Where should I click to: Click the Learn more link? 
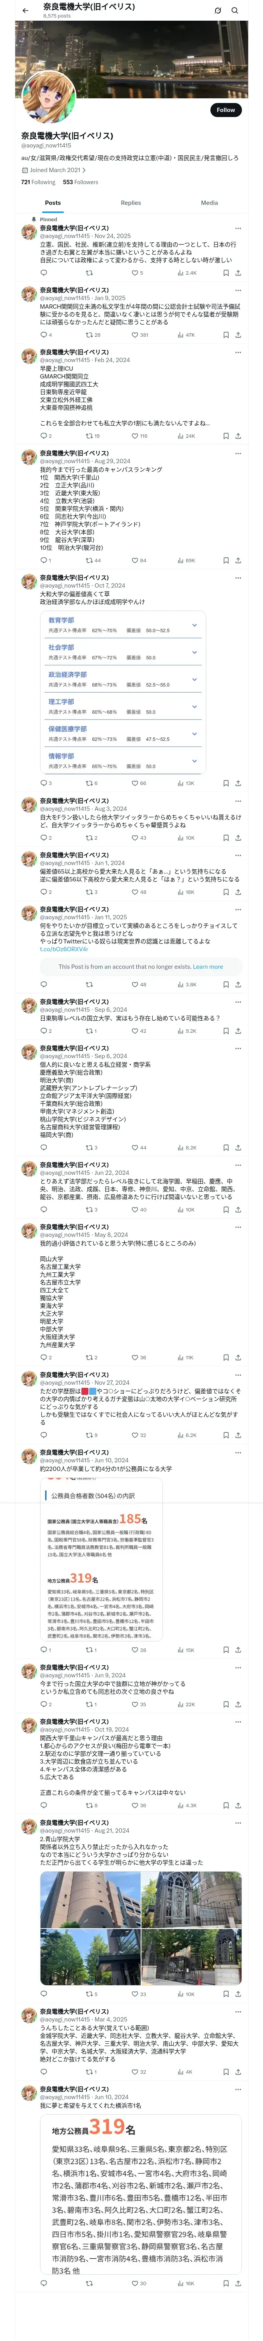pyautogui.click(x=208, y=966)
